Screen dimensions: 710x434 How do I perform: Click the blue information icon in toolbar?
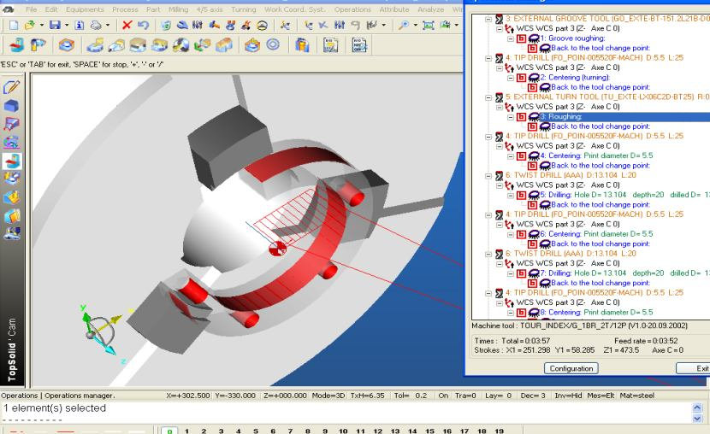point(80,26)
